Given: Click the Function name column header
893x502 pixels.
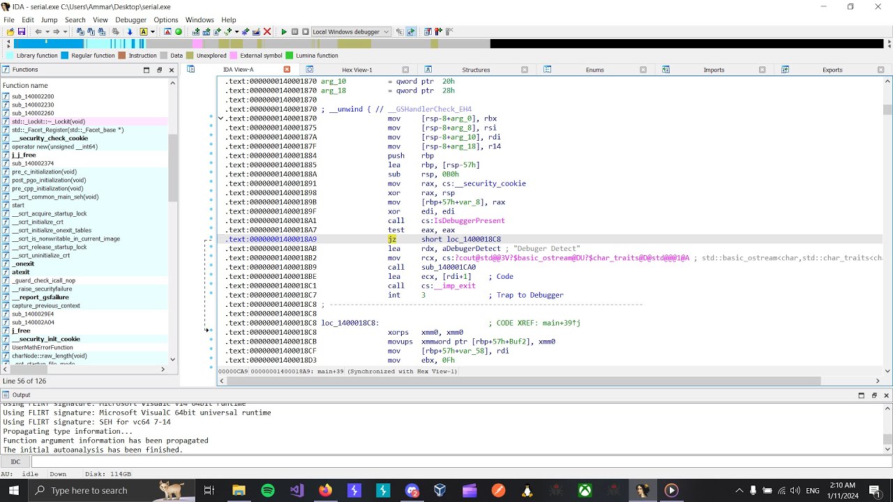Looking at the screenshot, I should [x=84, y=85].
